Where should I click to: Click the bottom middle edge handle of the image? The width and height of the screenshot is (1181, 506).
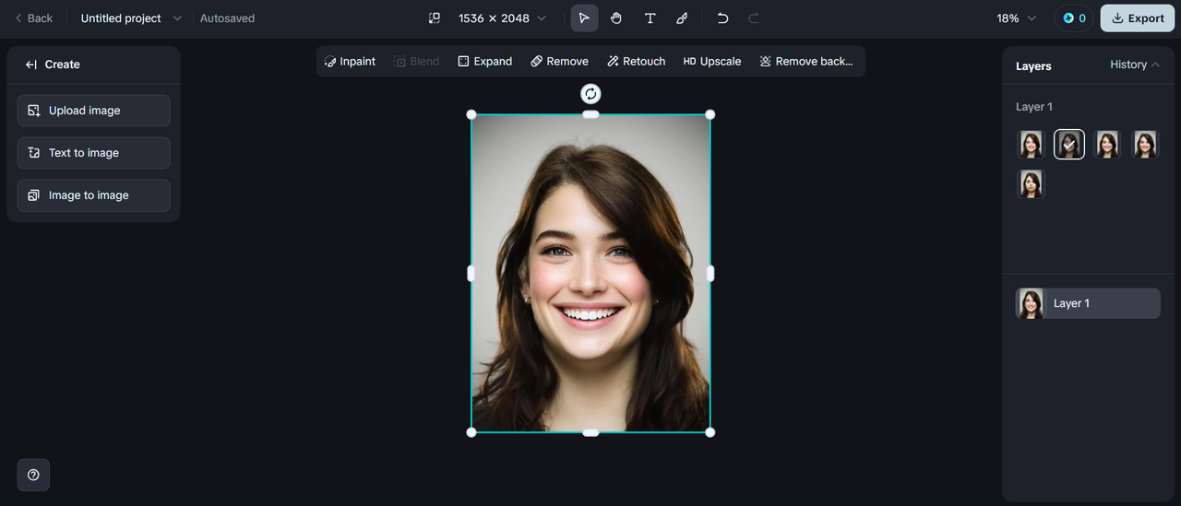[590, 432]
